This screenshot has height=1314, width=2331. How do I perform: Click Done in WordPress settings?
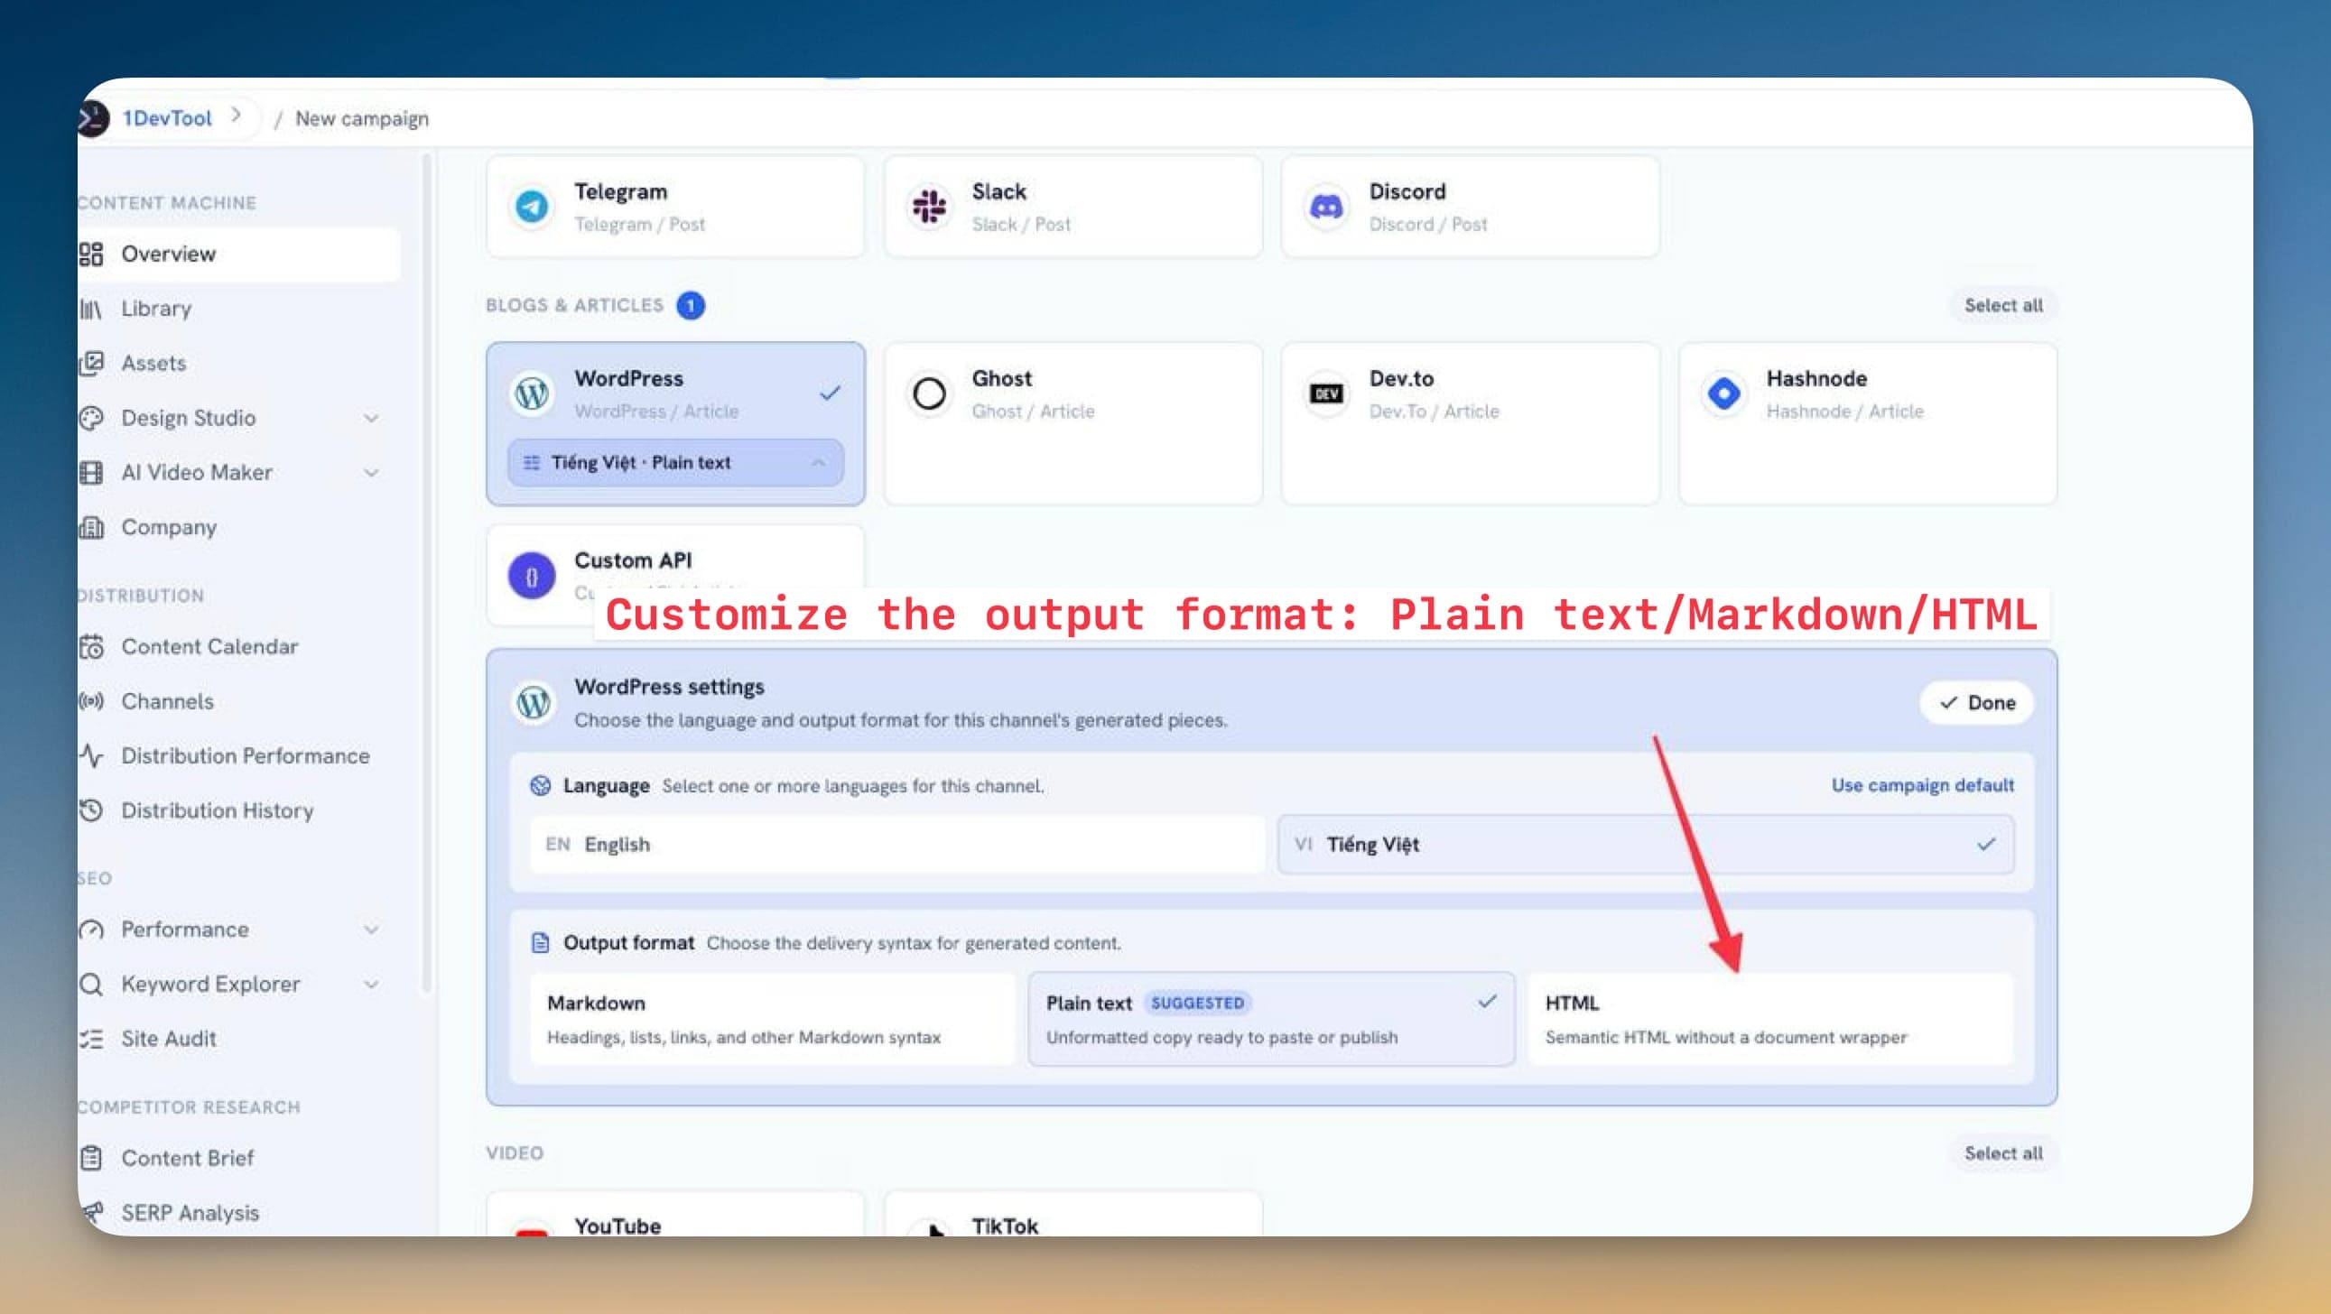(x=1976, y=704)
